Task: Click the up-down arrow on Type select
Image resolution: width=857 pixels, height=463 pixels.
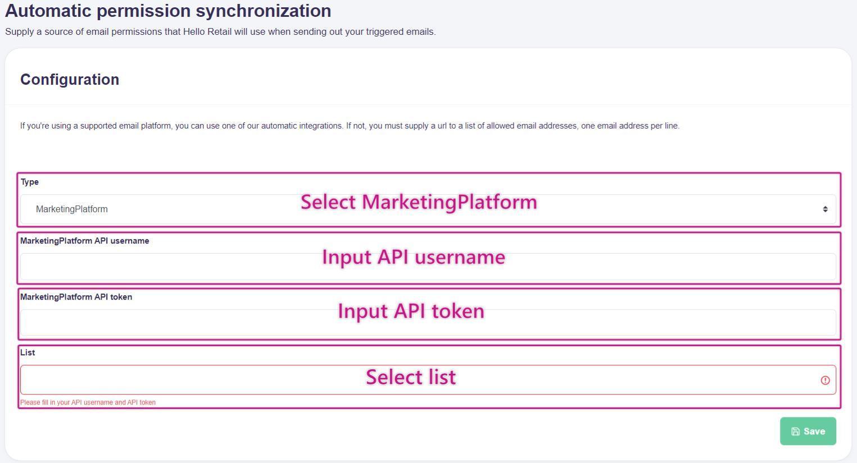Action: [x=825, y=209]
